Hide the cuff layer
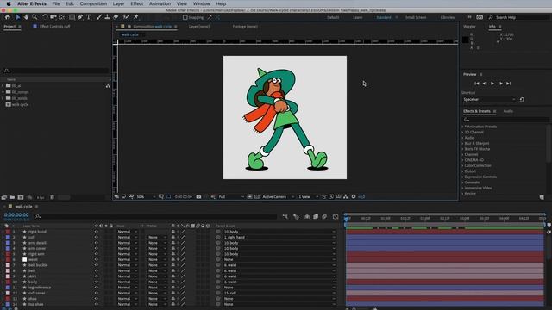Screen dimensions: 552x310 [96, 238]
